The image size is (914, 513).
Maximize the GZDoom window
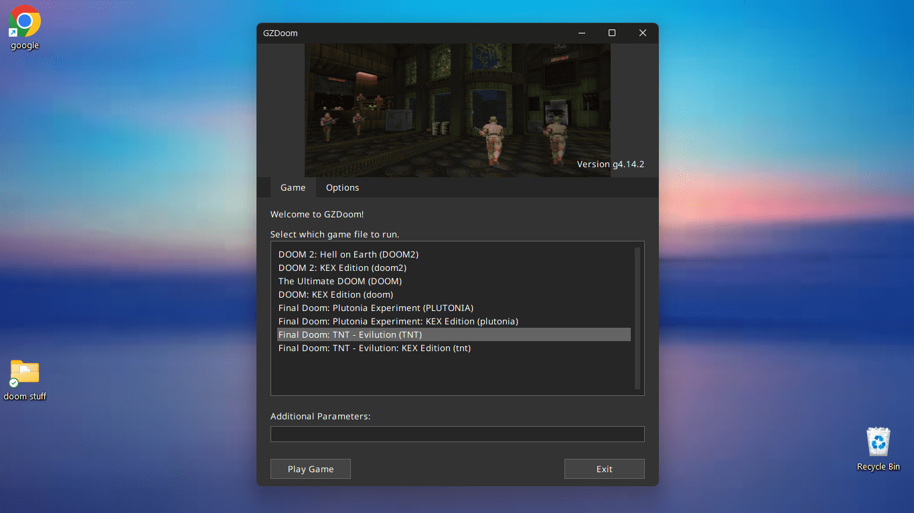[x=611, y=33]
